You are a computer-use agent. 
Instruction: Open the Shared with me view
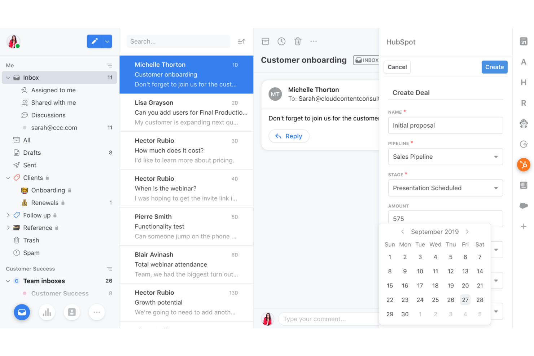53,102
